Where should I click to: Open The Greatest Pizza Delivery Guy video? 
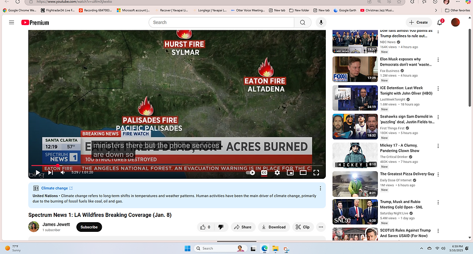(407, 174)
